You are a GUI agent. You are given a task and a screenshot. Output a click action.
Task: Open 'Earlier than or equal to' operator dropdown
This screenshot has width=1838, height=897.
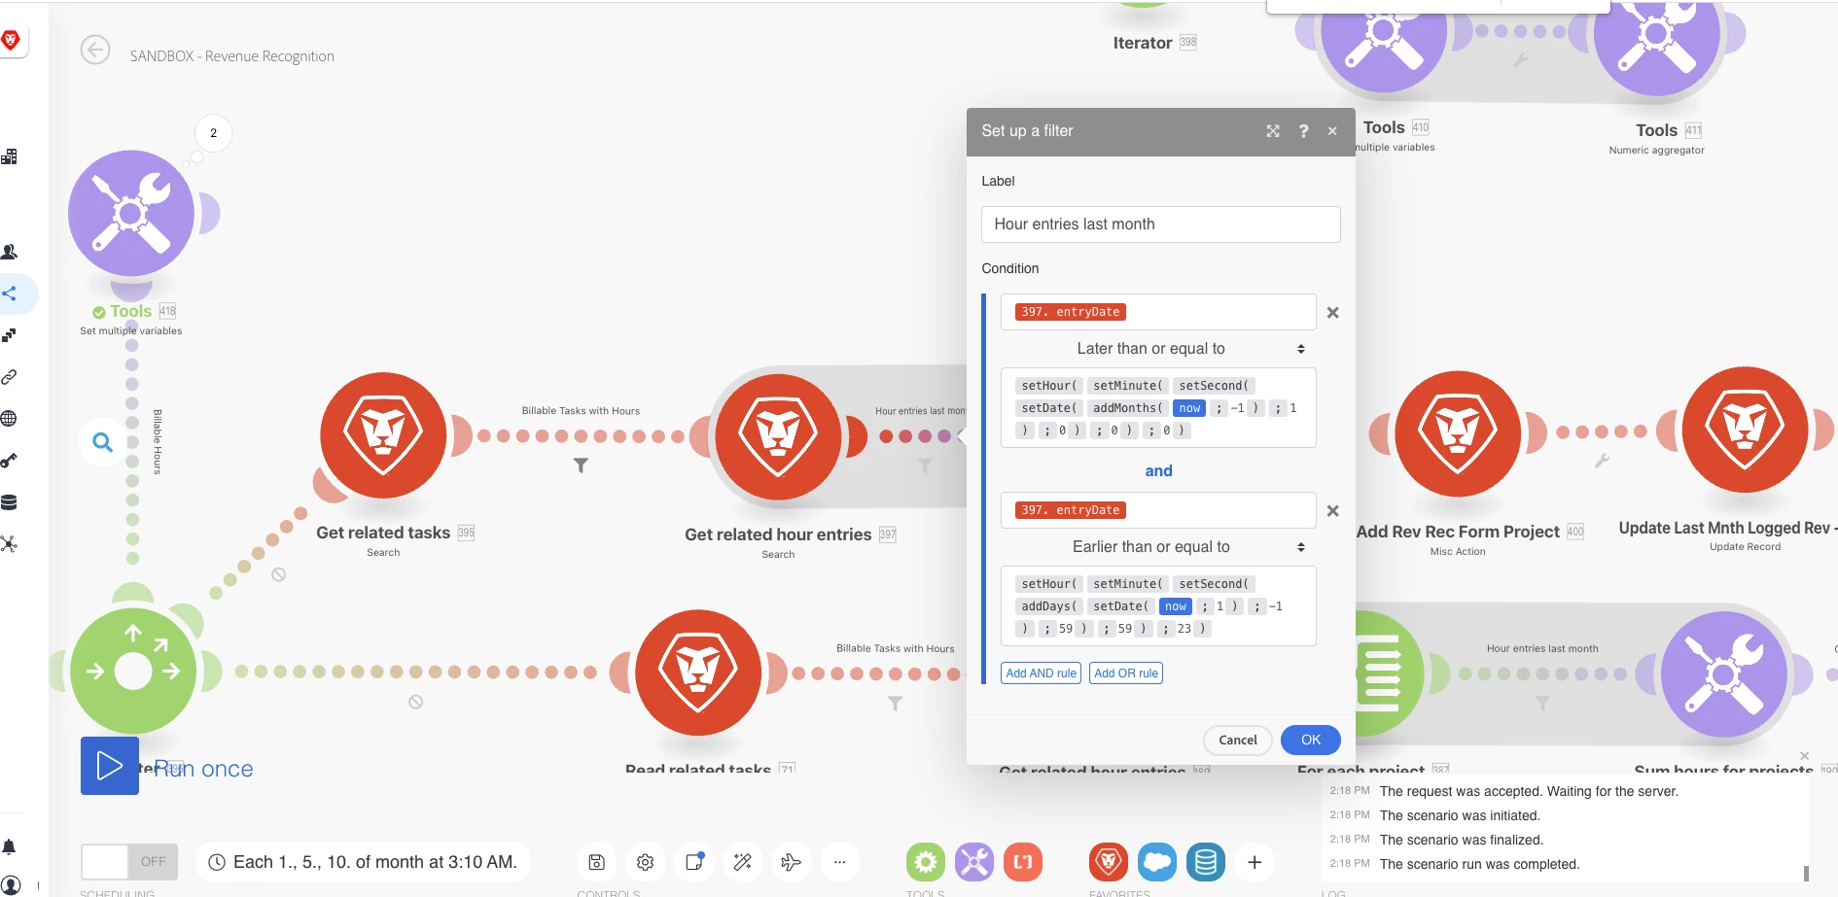pos(1158,547)
